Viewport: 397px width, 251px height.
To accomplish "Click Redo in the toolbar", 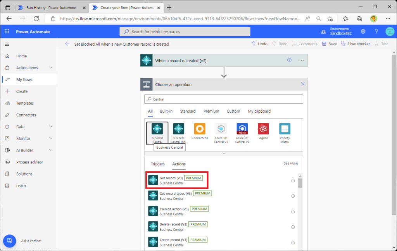I will pyautogui.click(x=280, y=44).
